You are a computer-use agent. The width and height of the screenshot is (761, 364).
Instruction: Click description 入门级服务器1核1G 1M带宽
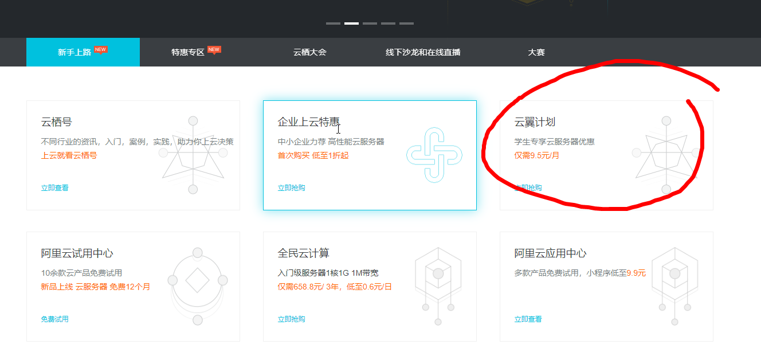328,273
